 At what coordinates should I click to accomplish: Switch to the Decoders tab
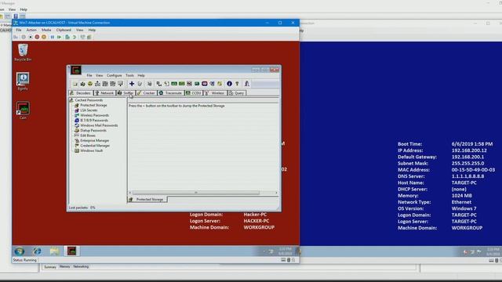coord(81,93)
